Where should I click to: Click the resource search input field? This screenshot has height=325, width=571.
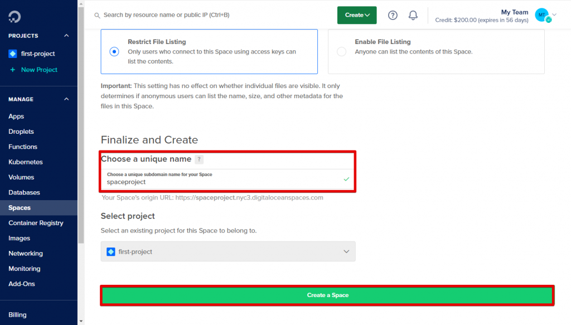(x=167, y=16)
